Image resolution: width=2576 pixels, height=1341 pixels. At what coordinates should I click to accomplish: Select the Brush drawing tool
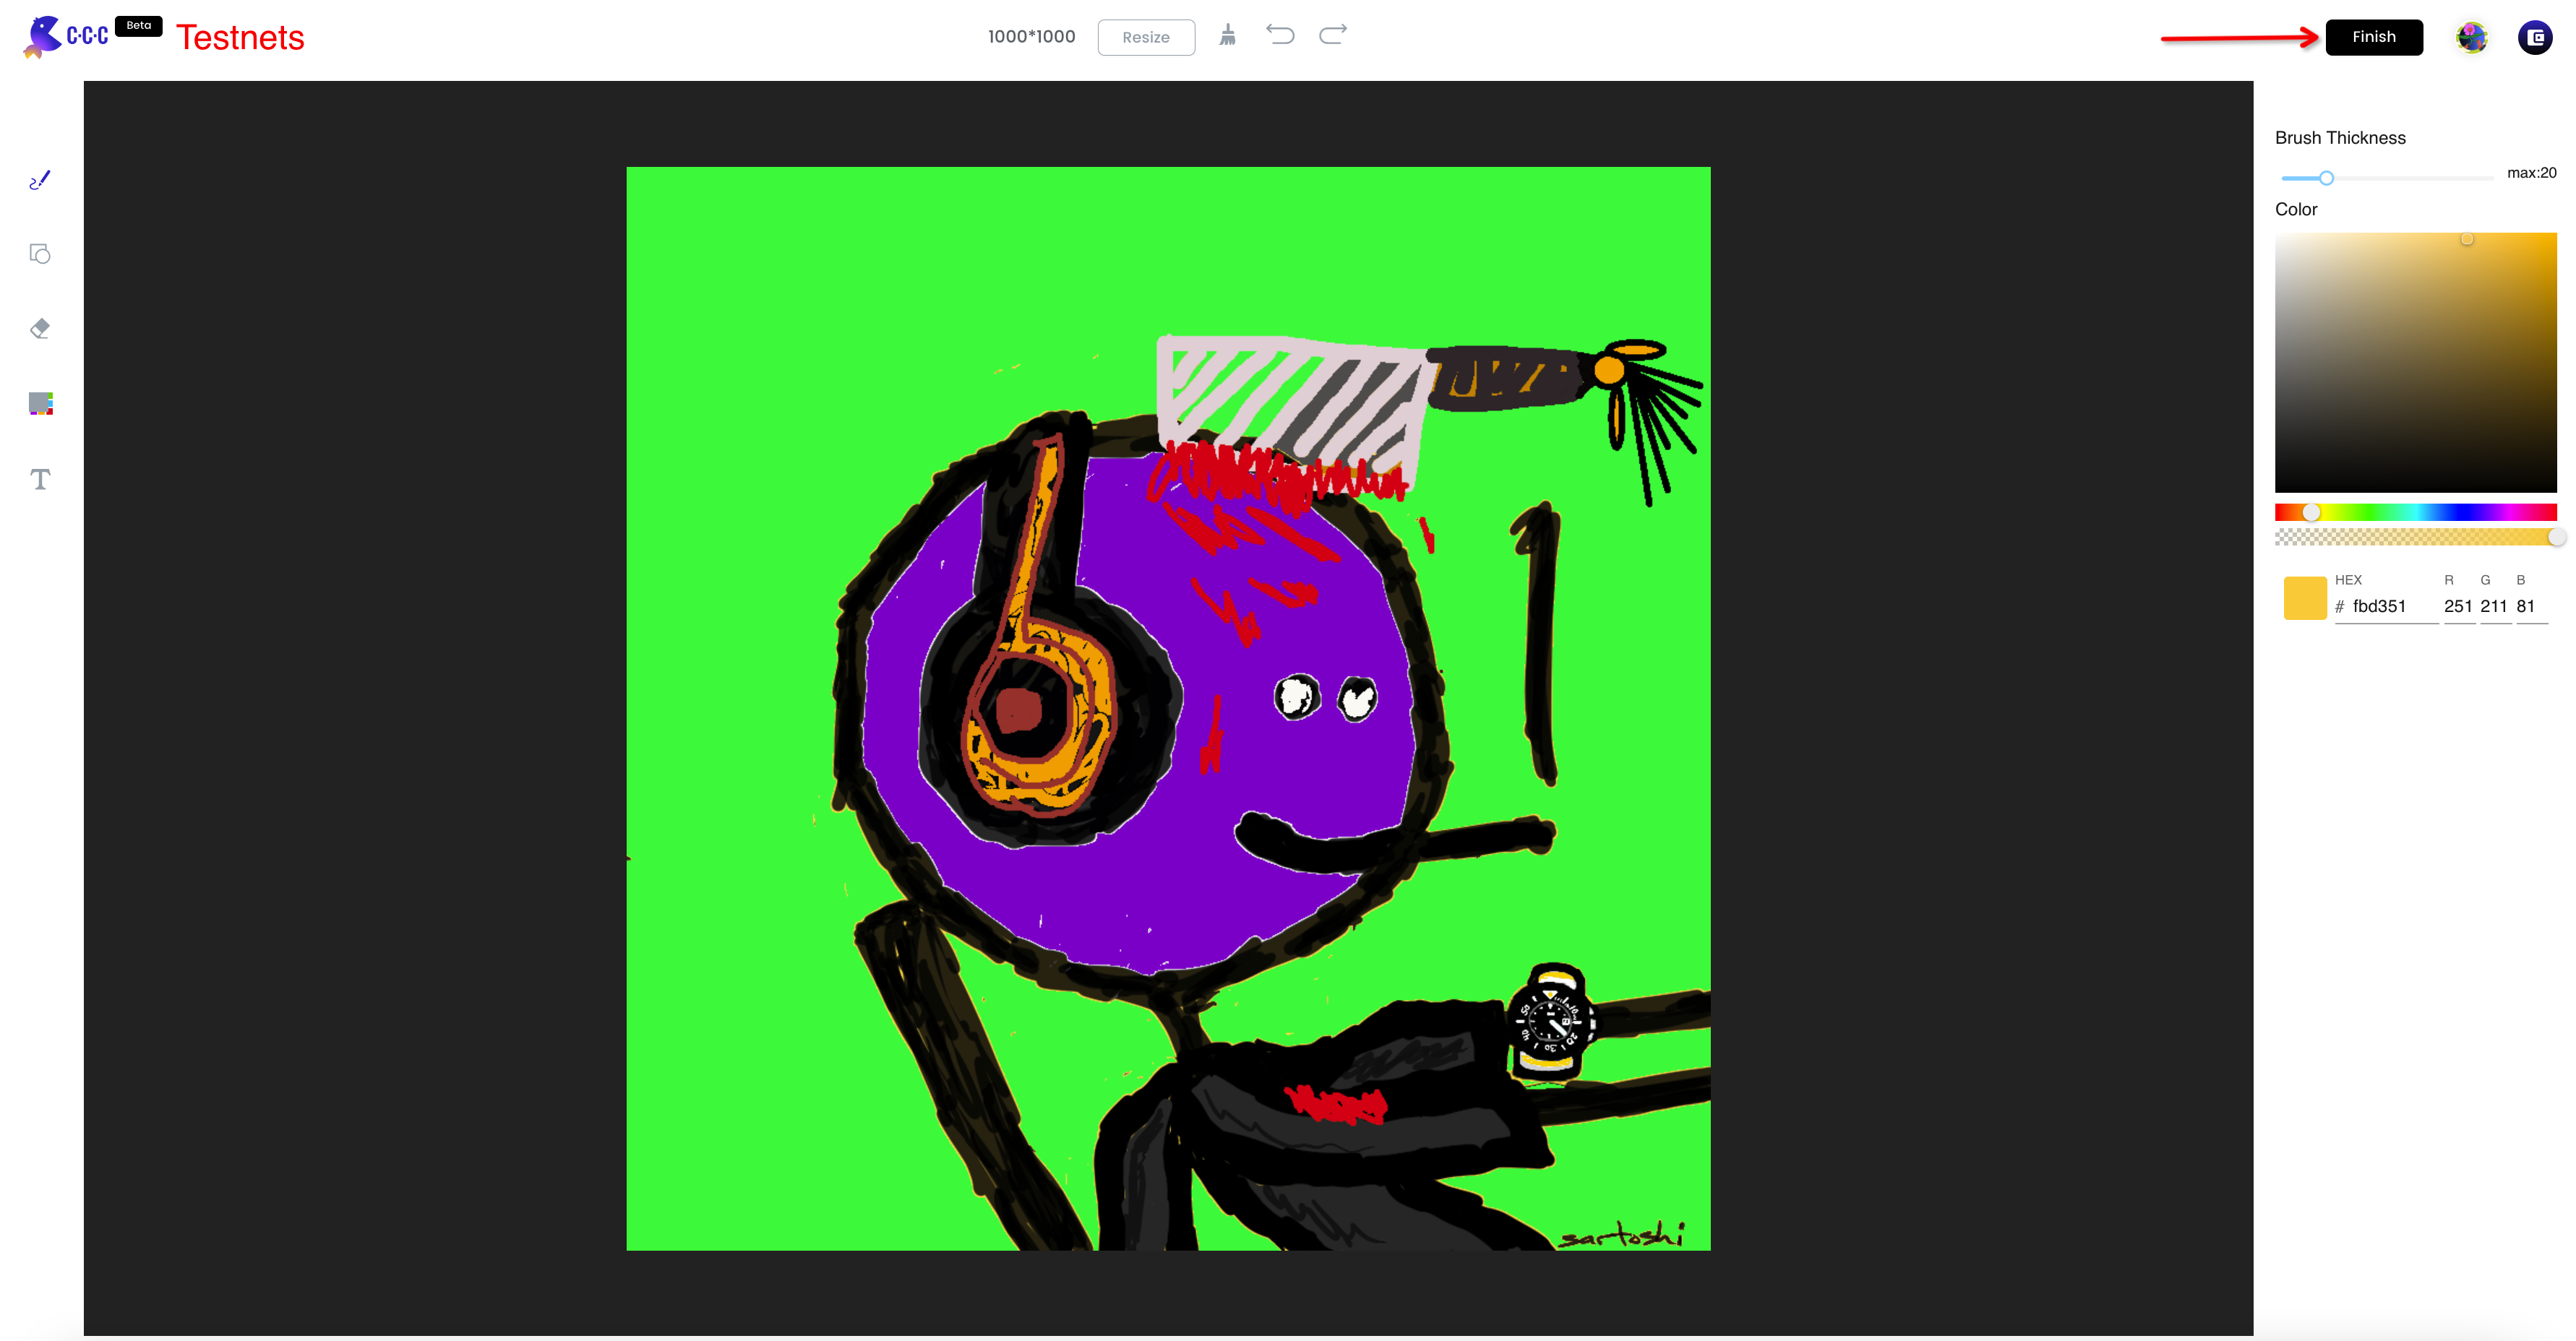[40, 180]
